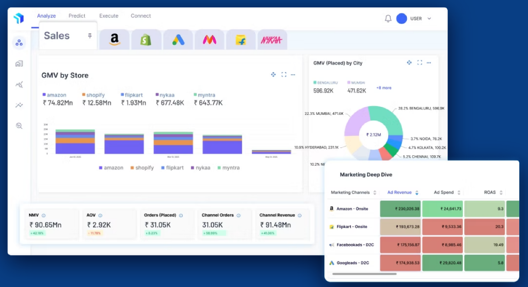
Task: Switch to the Execute tab
Action: tap(109, 16)
